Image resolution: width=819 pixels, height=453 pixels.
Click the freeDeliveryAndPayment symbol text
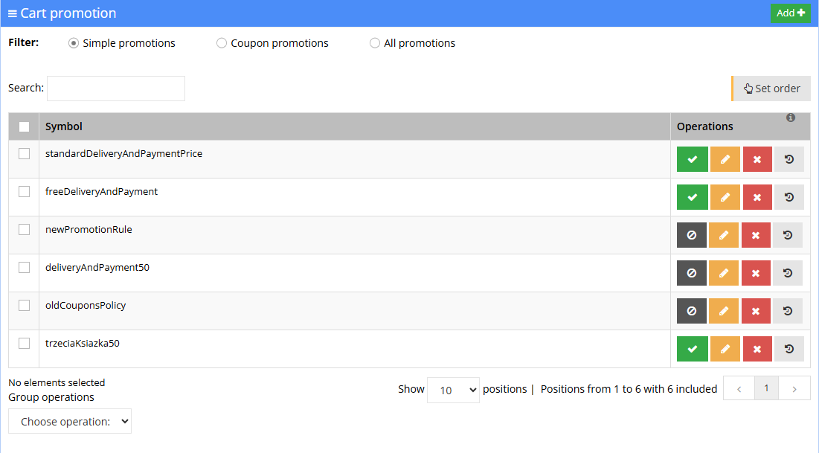[101, 192]
